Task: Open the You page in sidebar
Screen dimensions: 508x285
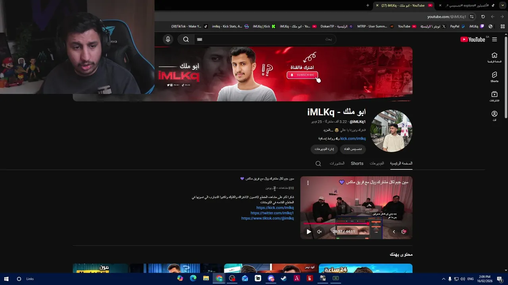Action: pyautogui.click(x=494, y=116)
